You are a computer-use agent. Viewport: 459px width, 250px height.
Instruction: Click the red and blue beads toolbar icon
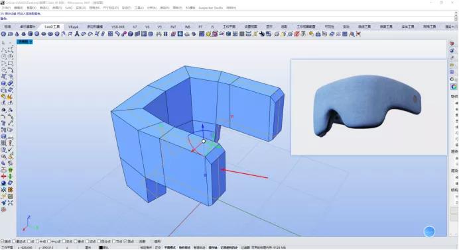124,34
